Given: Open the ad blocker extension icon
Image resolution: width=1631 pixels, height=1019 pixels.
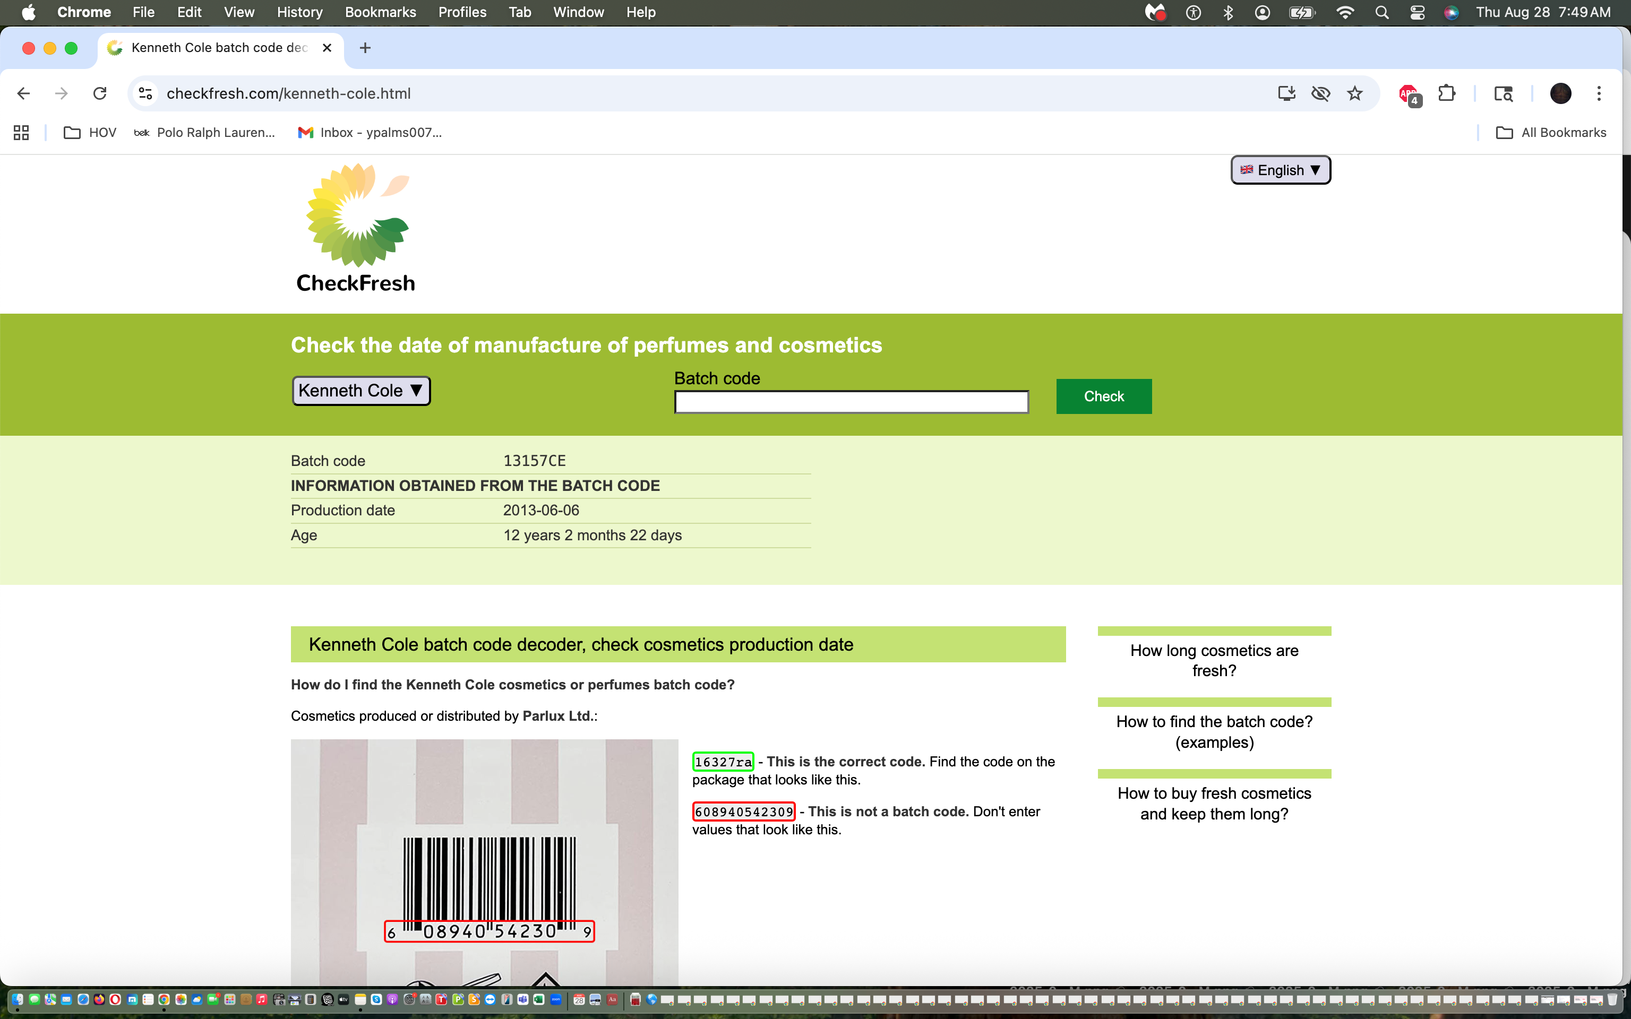Looking at the screenshot, I should (x=1409, y=94).
